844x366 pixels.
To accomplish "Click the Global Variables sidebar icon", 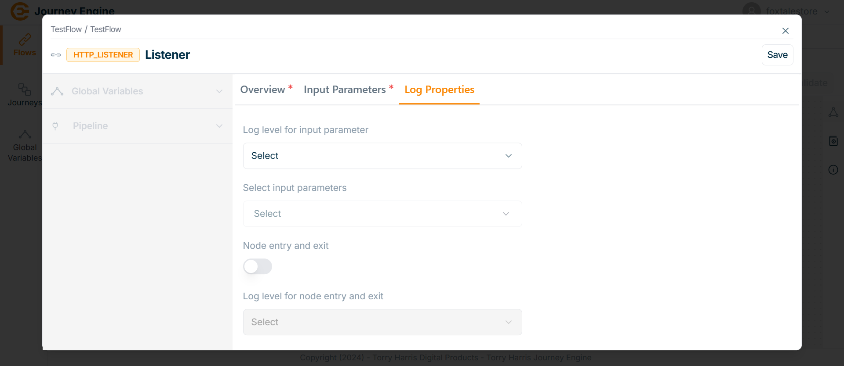I will pyautogui.click(x=25, y=134).
